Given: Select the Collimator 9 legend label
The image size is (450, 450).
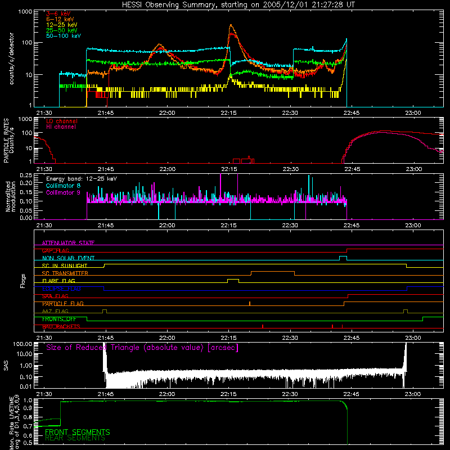Looking at the screenshot, I should coord(63,192).
